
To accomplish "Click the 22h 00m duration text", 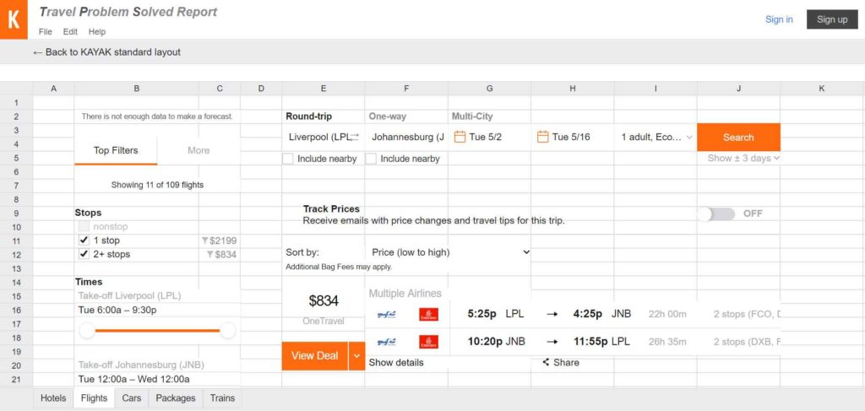I will [667, 314].
